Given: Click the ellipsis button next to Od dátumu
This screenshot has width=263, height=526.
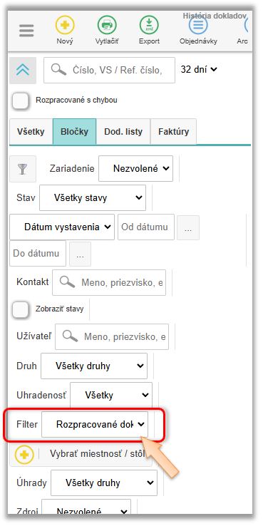Looking at the screenshot, I should [188, 227].
